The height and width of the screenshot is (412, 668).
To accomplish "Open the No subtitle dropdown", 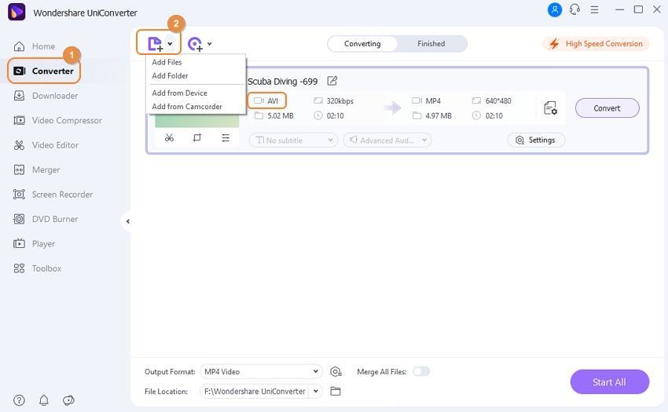I will point(294,140).
